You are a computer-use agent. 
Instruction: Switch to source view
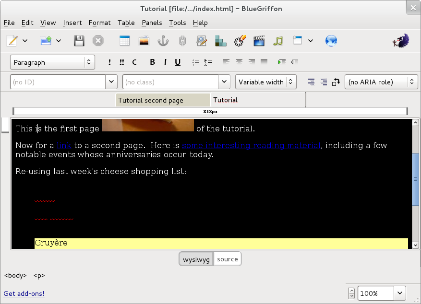[x=227, y=259]
